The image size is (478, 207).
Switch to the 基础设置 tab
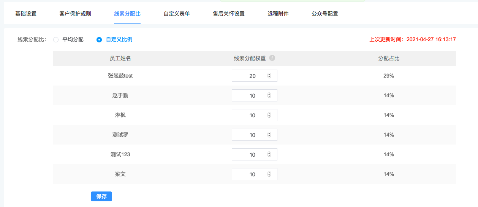click(x=26, y=14)
